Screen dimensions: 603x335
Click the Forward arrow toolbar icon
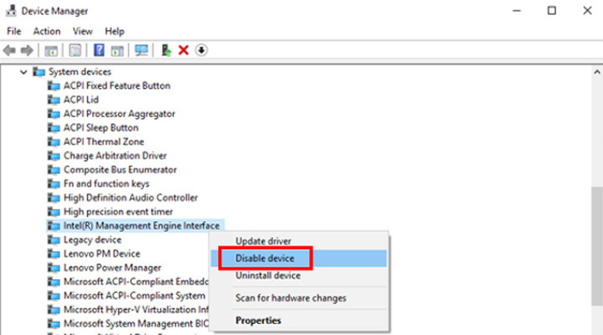click(27, 50)
